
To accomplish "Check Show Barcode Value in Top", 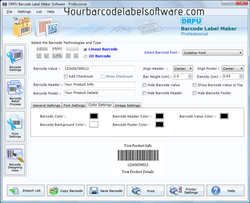I will pyautogui.click(x=195, y=85).
